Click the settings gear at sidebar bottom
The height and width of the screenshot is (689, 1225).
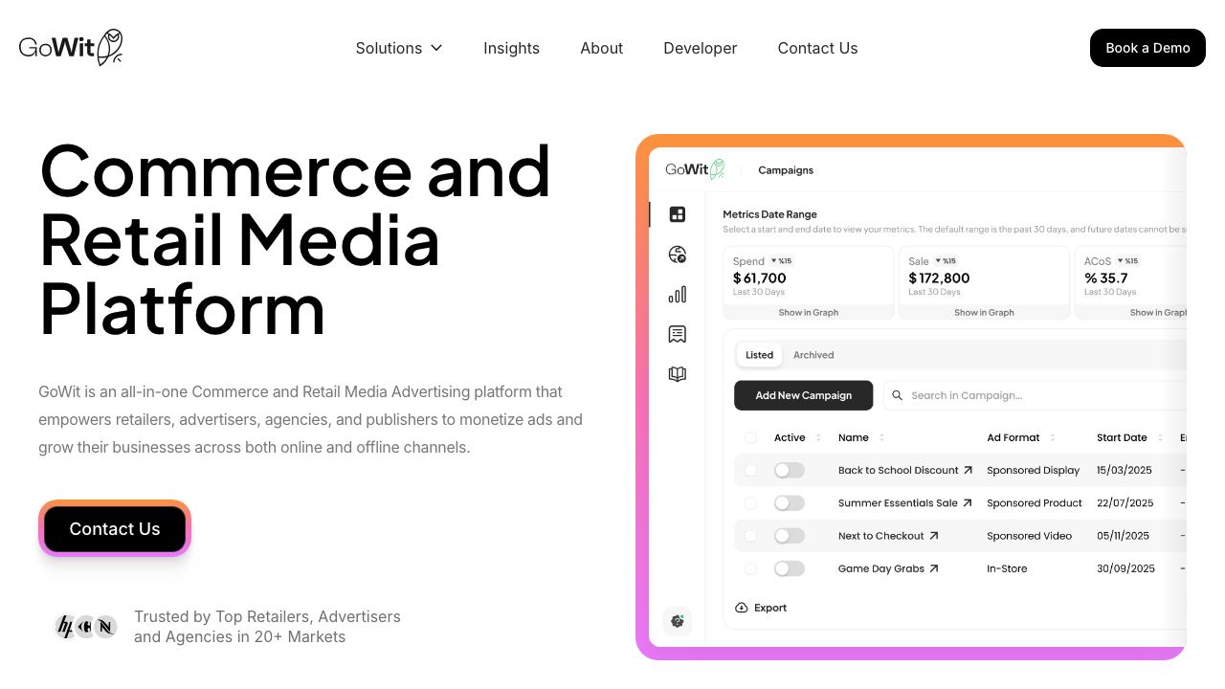tap(678, 621)
